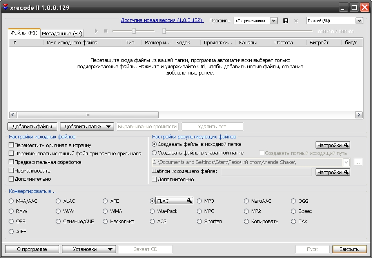Open 'Настройки' for output folder
The image size is (372, 258).
(333, 145)
